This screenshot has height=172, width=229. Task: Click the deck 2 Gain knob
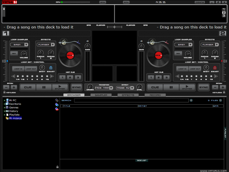[x=141, y=46]
